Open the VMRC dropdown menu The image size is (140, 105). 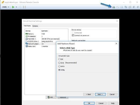[6, 7]
